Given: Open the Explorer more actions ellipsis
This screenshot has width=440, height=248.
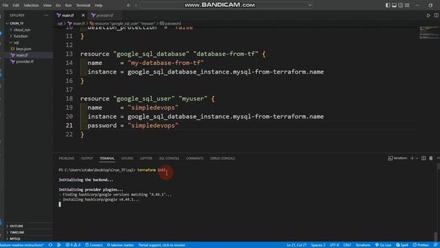Looking at the screenshot, I should (x=46, y=15).
